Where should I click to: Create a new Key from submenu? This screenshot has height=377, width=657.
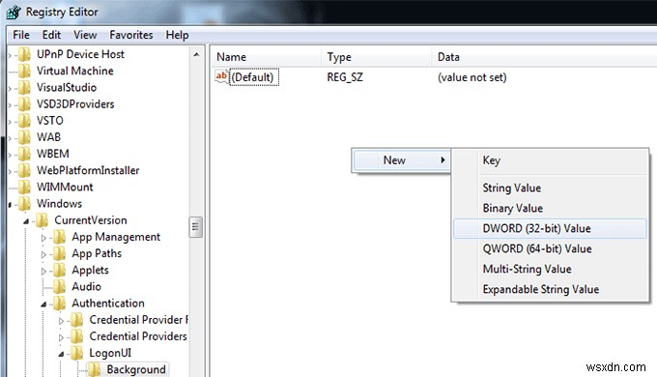point(550,160)
